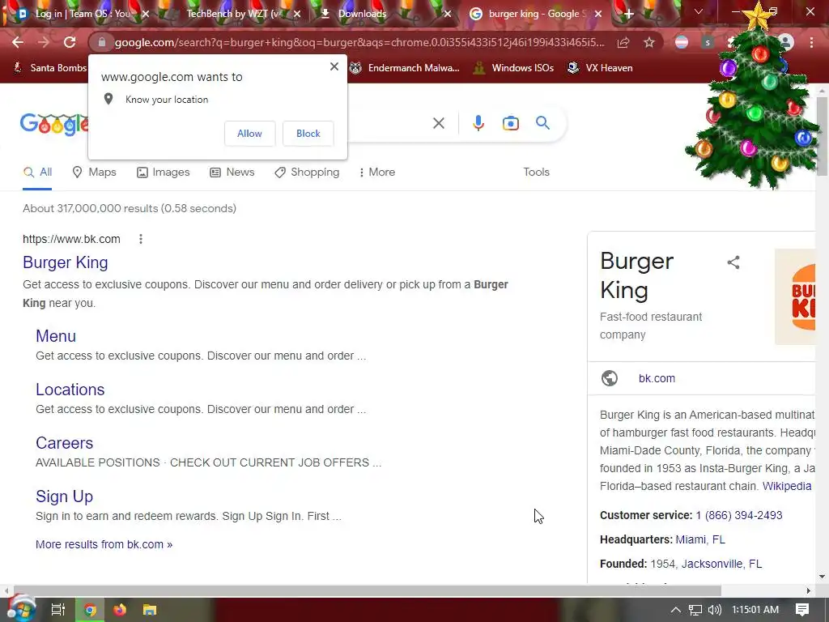Viewport: 829px width, 622px height.
Task: Switch to the All results tab
Action: (x=37, y=172)
